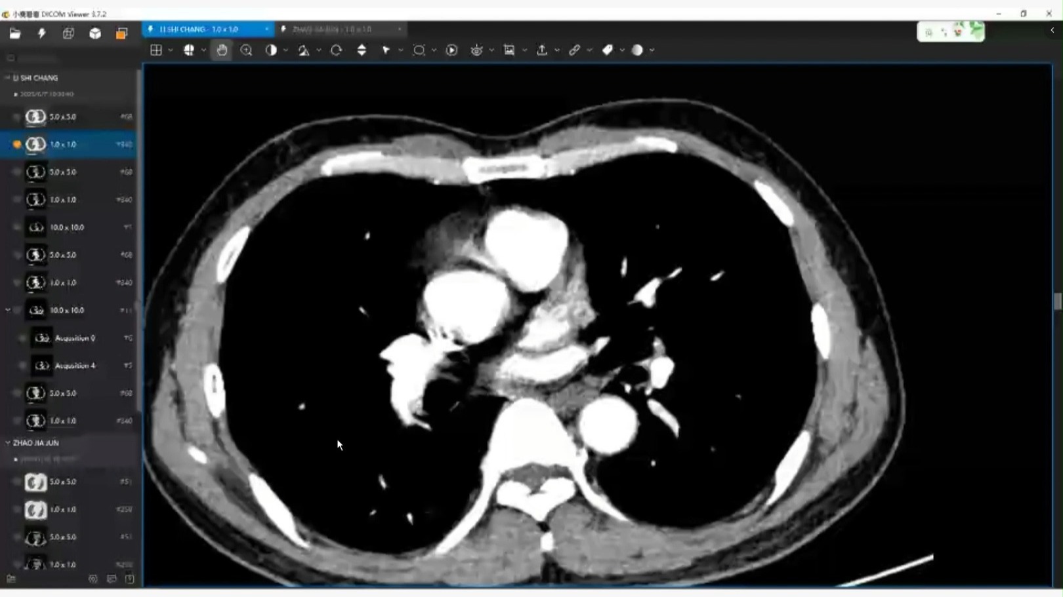Activate the MPR crosshair tool
Viewport: 1063px width, 597px height.
[x=189, y=50]
